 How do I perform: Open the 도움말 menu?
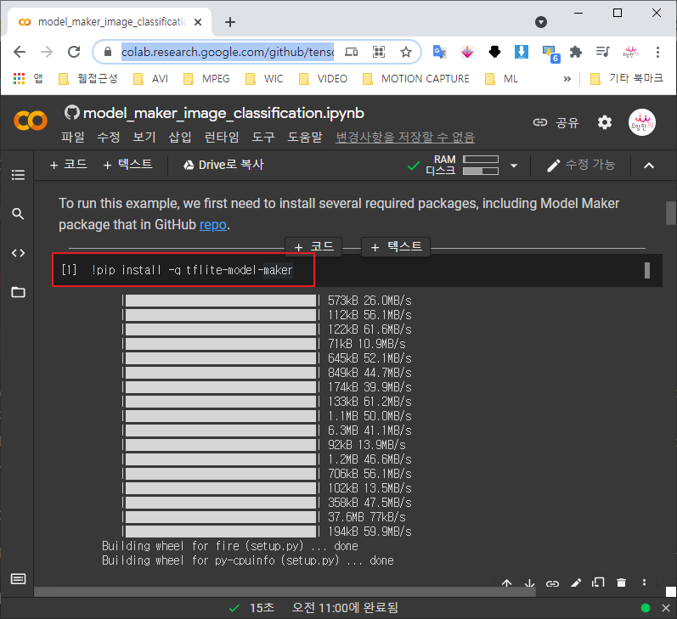click(x=305, y=137)
